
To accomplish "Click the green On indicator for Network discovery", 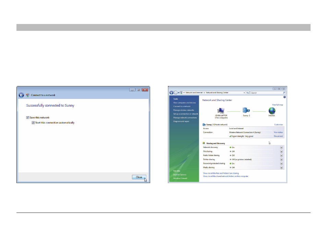I will tap(230, 147).
